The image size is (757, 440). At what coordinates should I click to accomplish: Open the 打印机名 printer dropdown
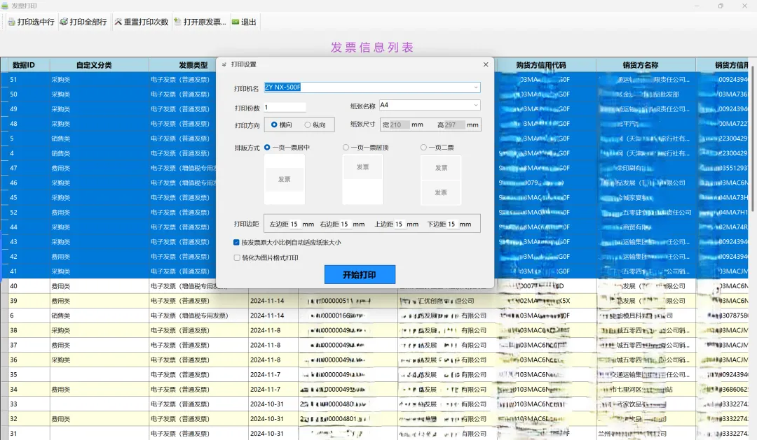click(475, 87)
